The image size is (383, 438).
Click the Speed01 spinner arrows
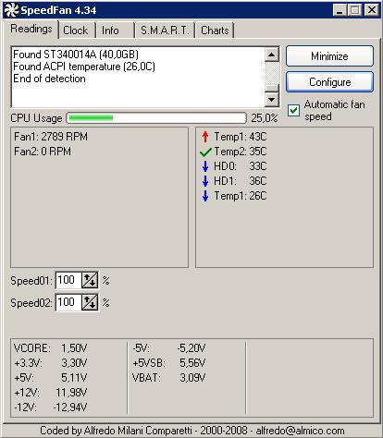point(90,280)
